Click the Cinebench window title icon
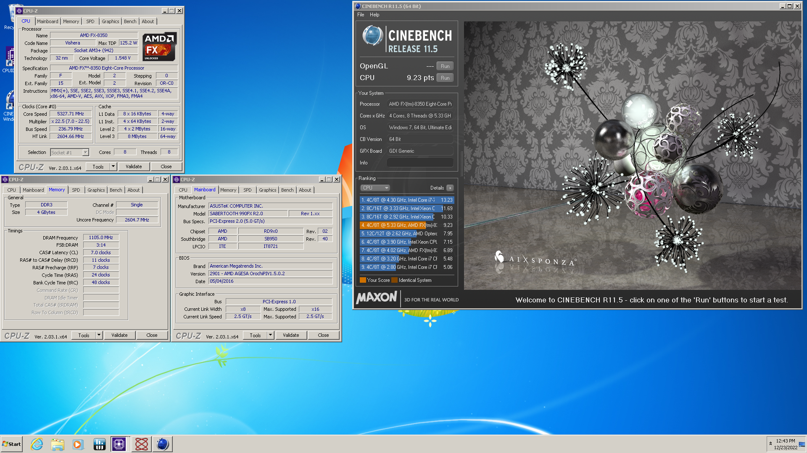This screenshot has height=453, width=807. point(358,6)
